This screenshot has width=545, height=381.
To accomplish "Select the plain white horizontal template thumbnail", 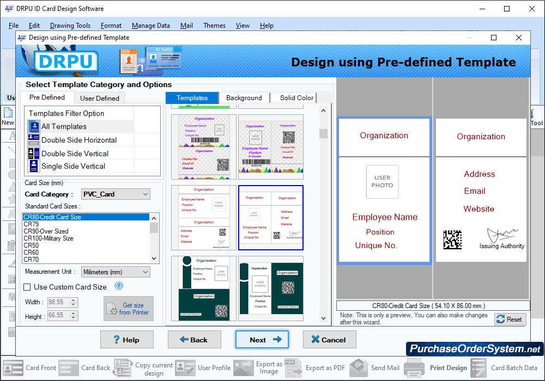I will coord(204,218).
